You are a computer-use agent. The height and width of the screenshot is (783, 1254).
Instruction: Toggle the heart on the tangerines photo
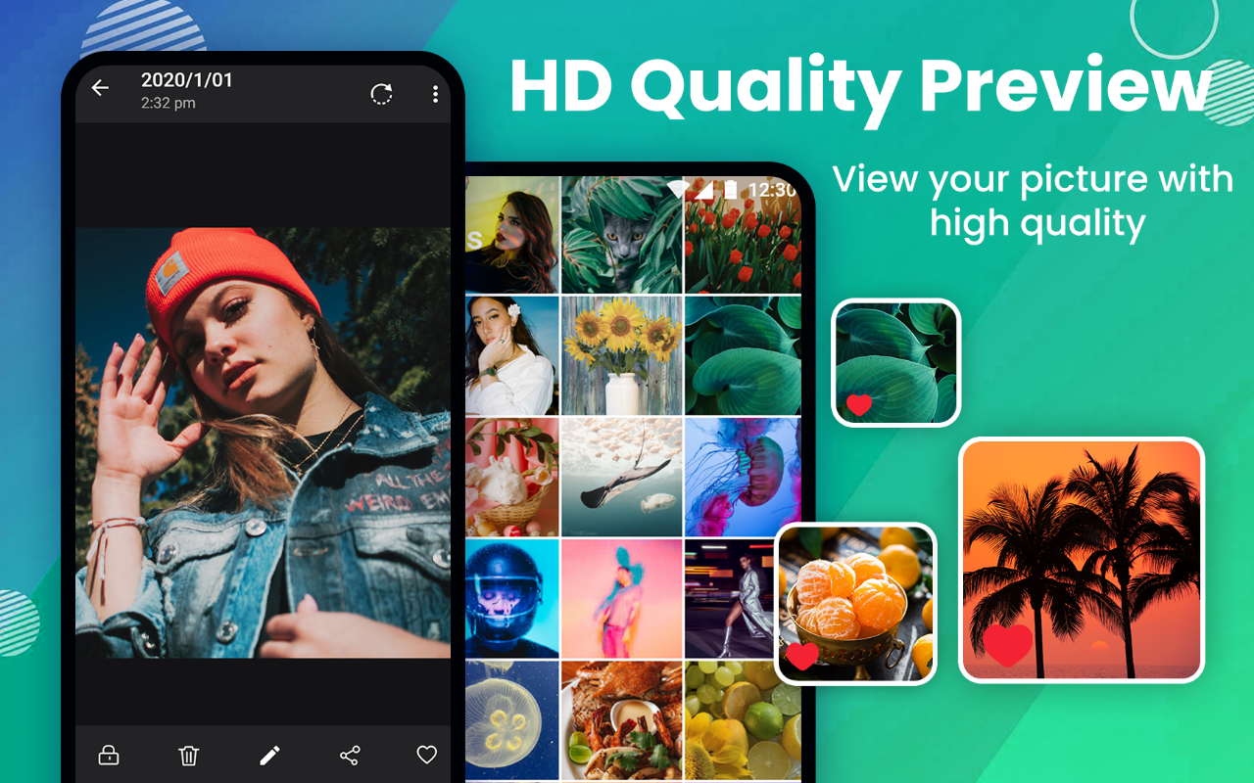click(801, 656)
